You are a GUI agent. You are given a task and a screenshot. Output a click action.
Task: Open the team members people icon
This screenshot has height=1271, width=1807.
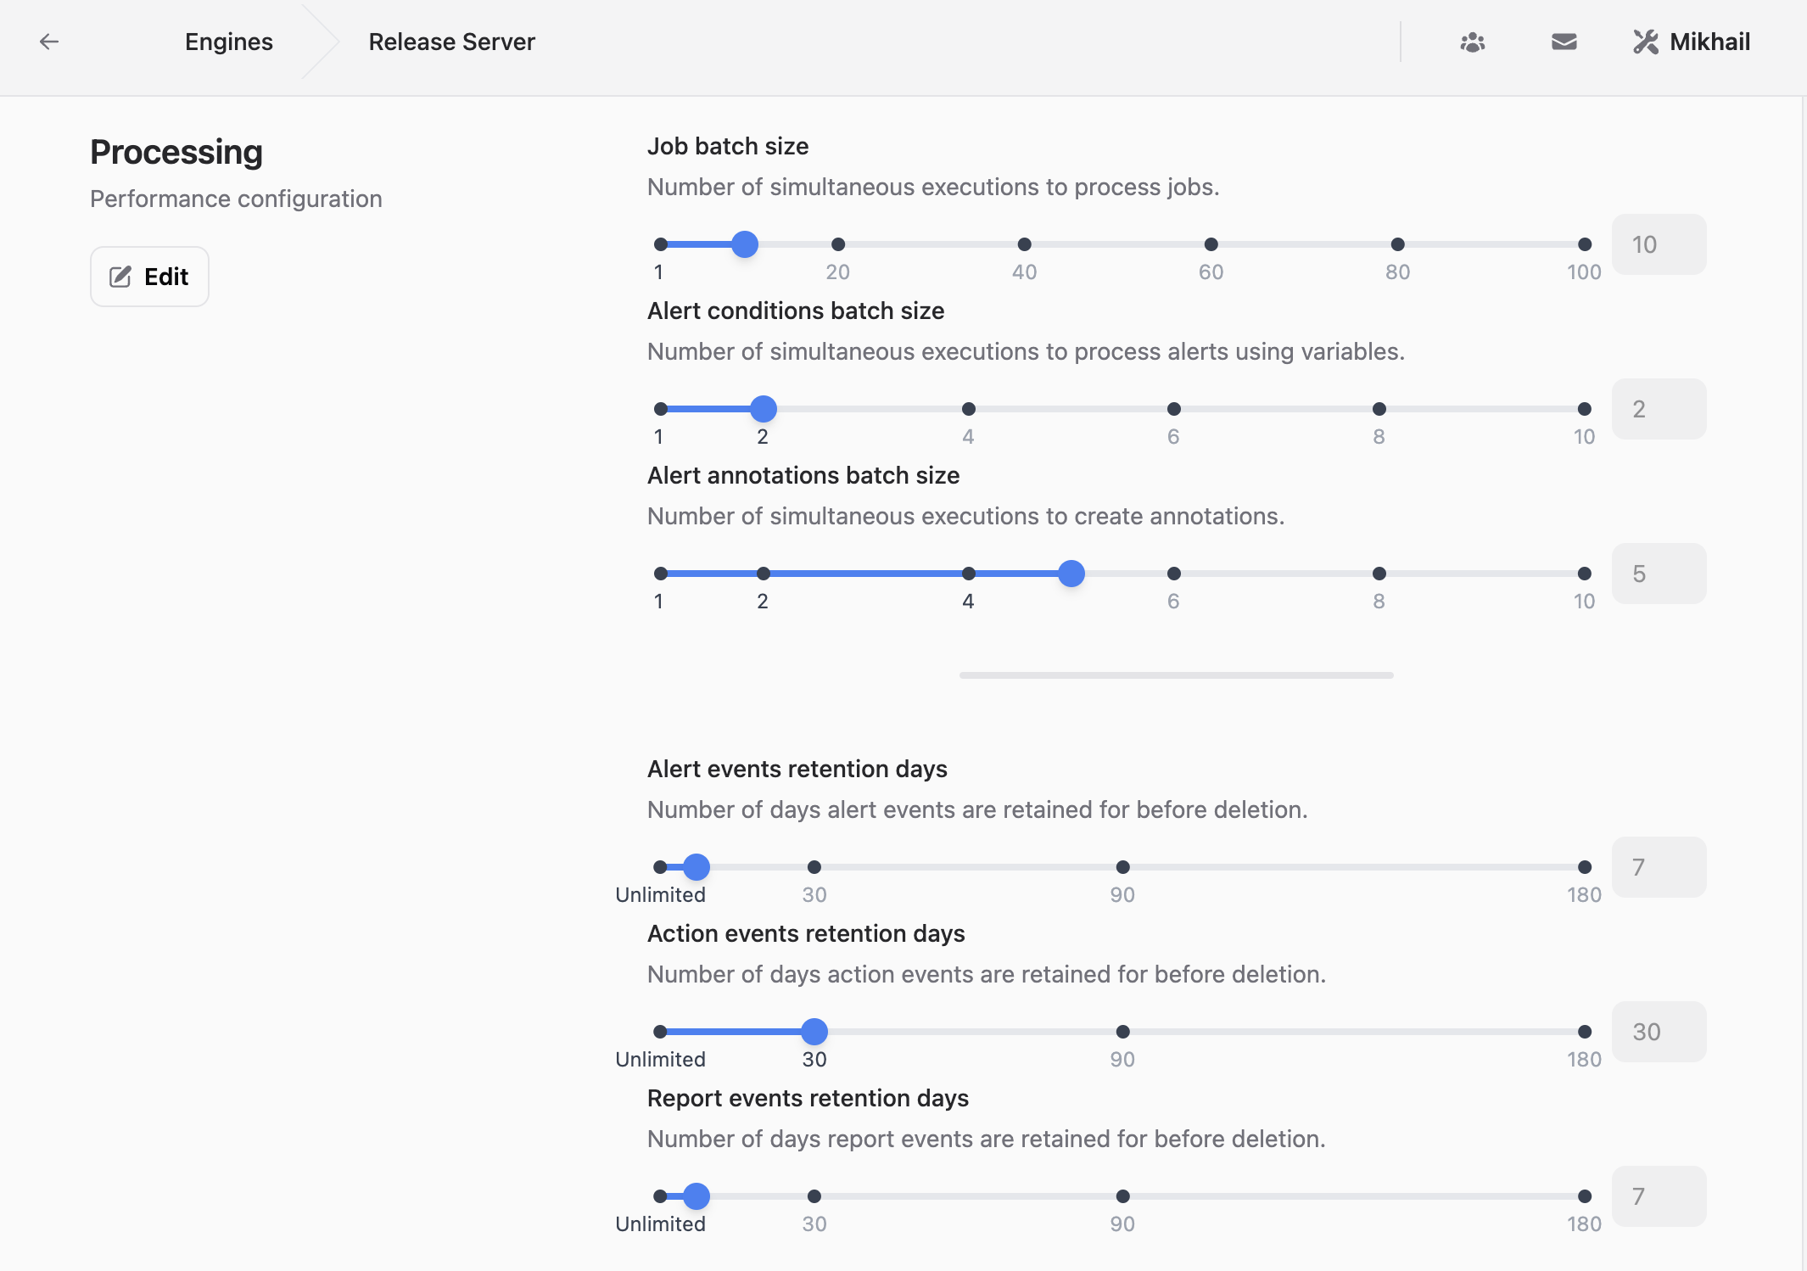coord(1473,42)
